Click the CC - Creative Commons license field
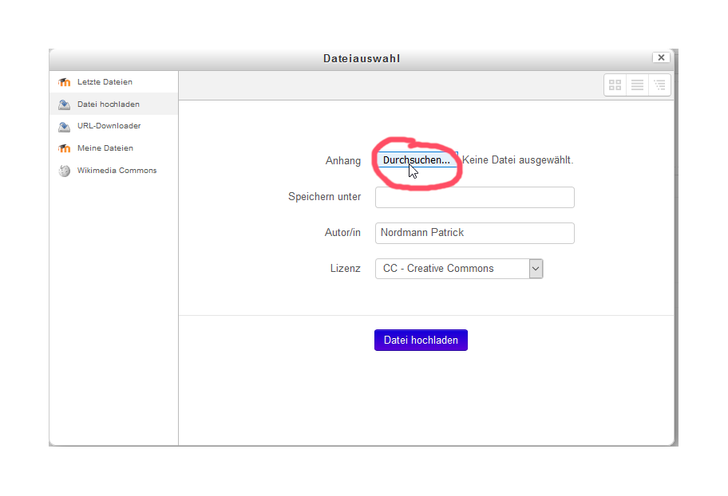 [451, 269]
